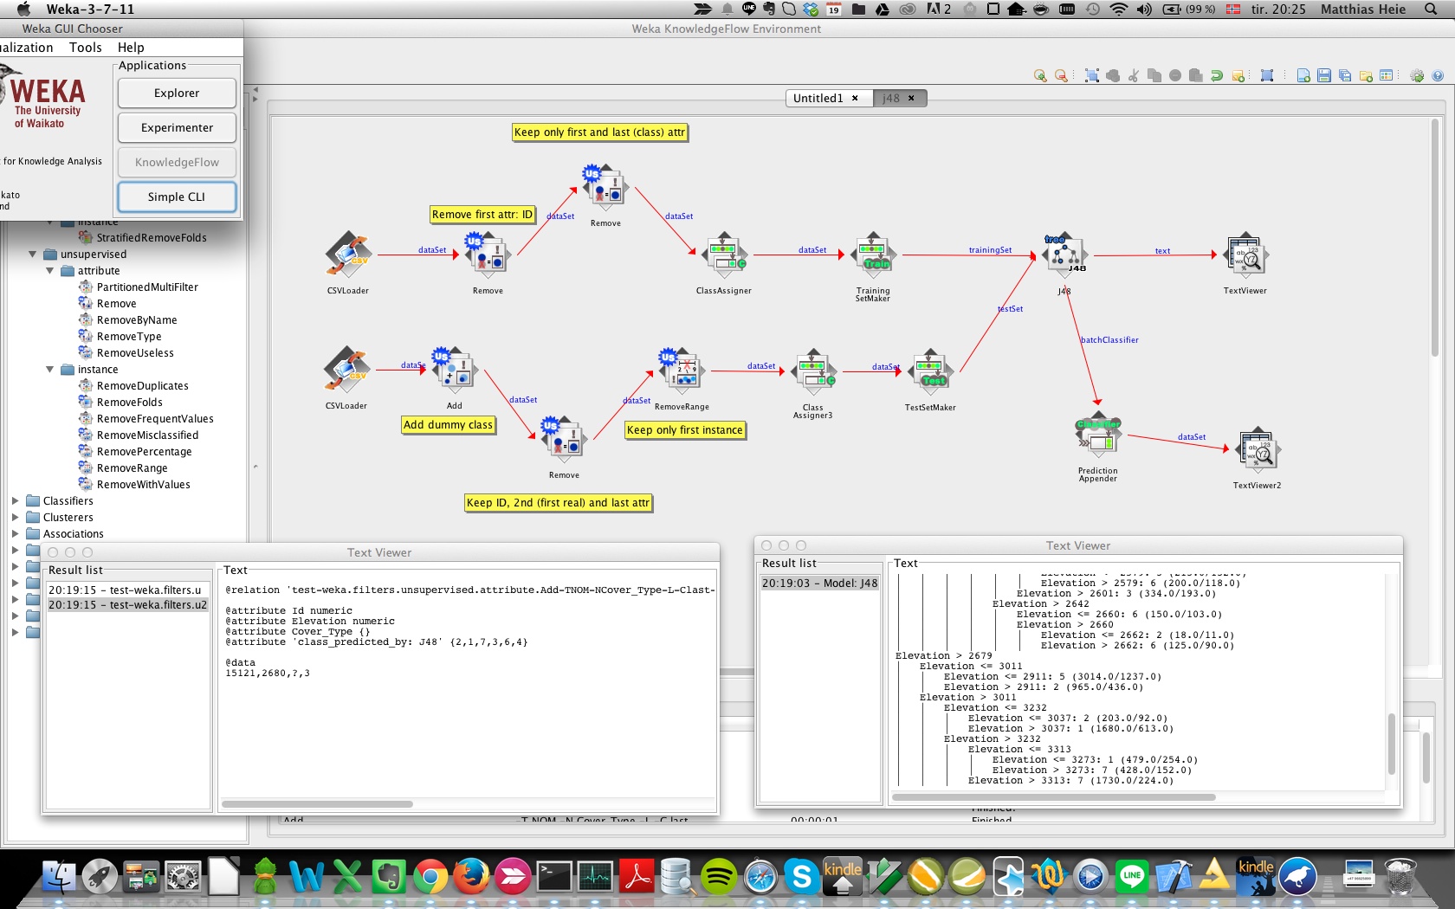This screenshot has height=909, width=1455.
Task: Click the add note toolbar icon
Action: [x=1238, y=76]
